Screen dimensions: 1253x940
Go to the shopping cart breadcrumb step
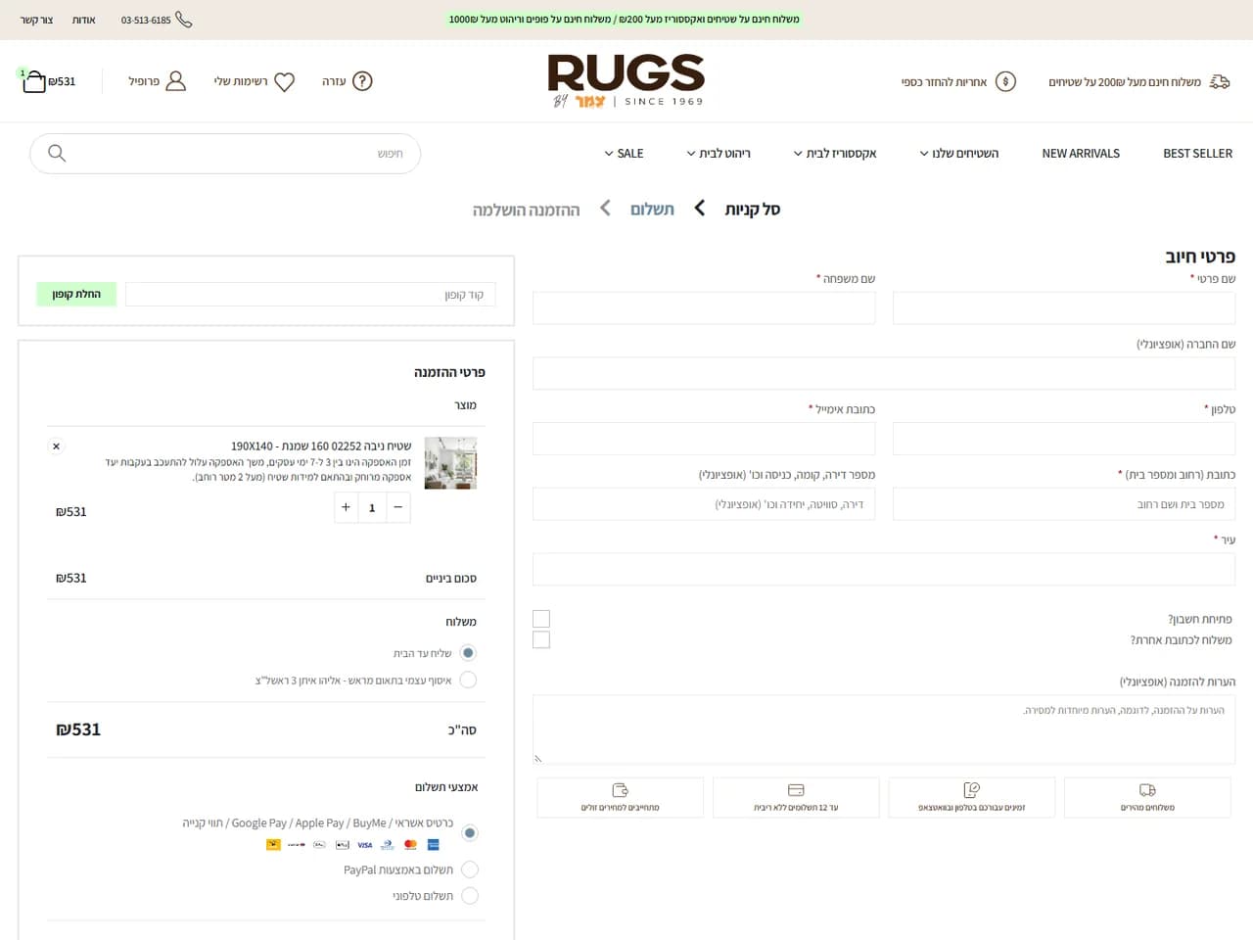coord(752,210)
